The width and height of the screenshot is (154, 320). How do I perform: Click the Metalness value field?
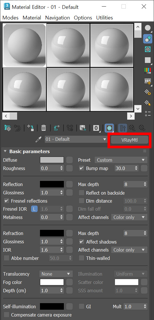[50, 217]
